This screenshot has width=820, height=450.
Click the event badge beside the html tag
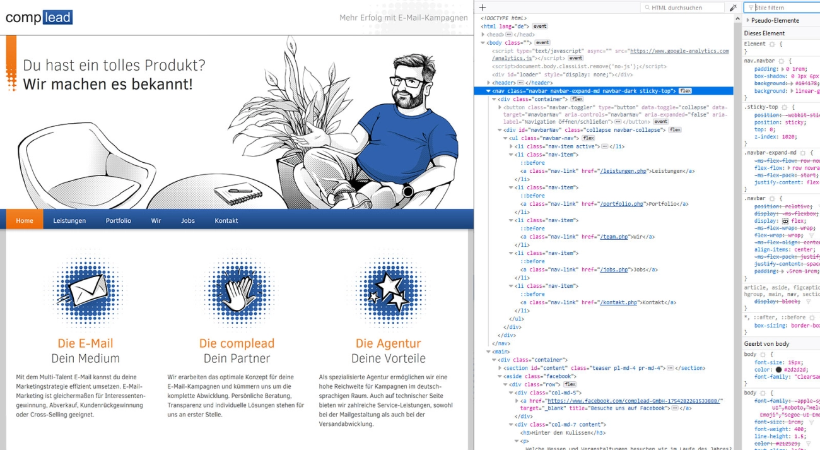[540, 27]
